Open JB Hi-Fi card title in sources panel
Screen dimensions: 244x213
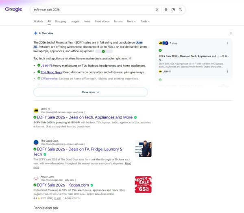pyautogui.click(x=194, y=58)
